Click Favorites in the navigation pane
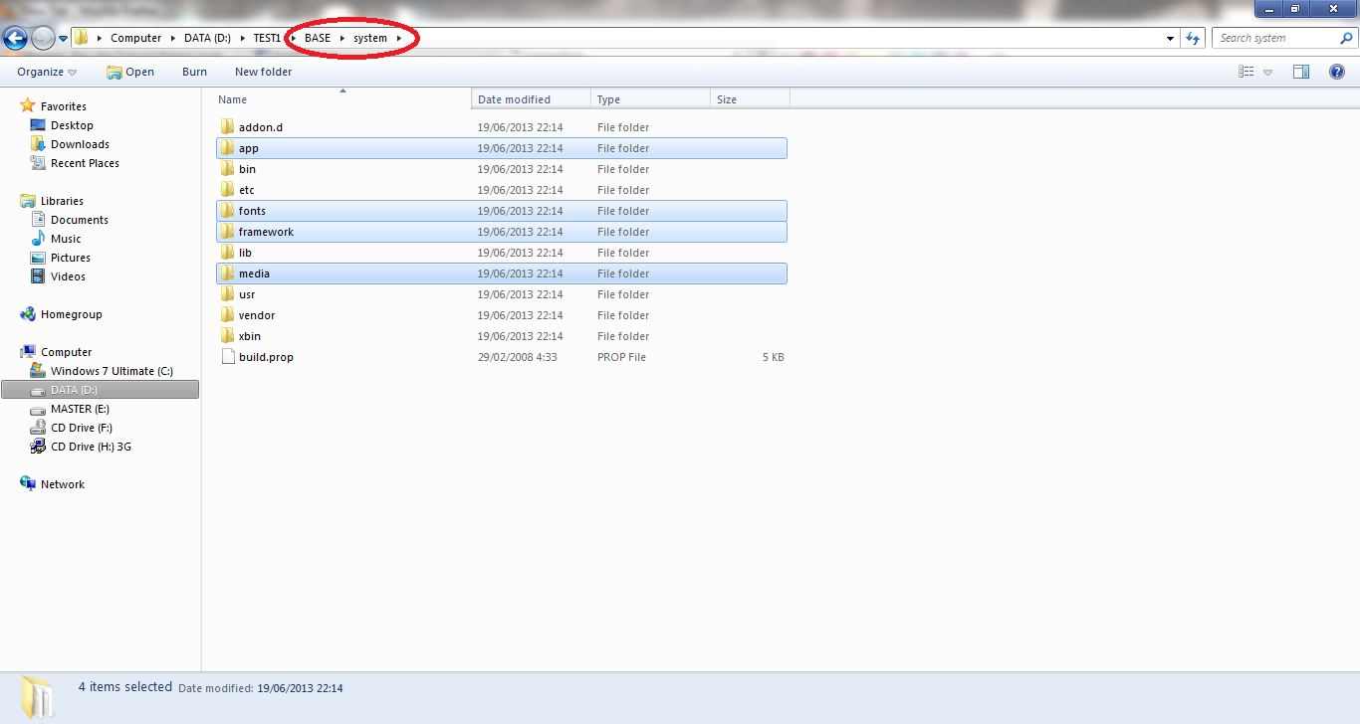 tap(64, 106)
